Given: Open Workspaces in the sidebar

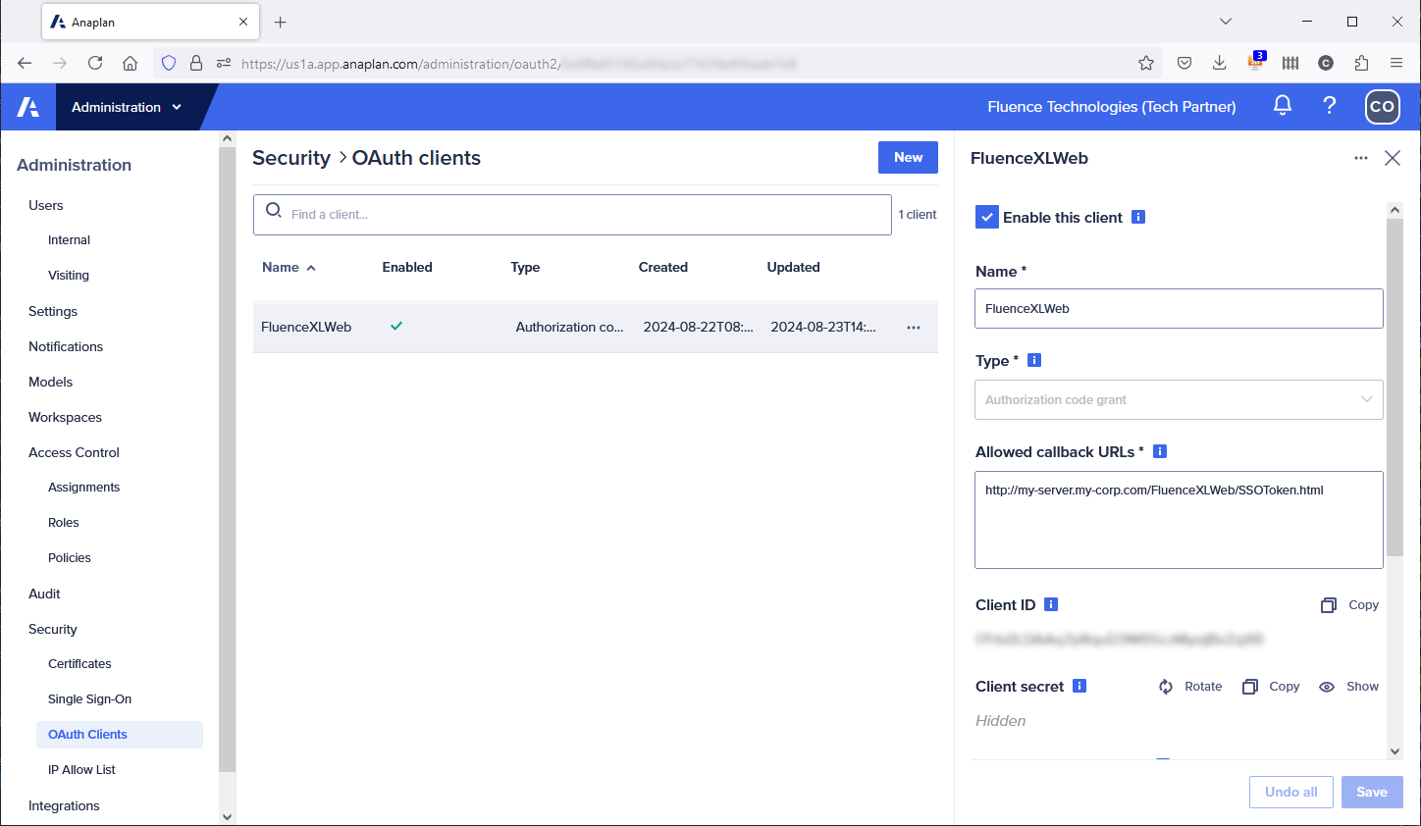Looking at the screenshot, I should (x=66, y=417).
